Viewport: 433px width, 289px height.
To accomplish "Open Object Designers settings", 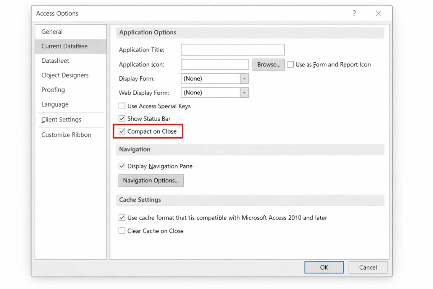I will (x=65, y=75).
